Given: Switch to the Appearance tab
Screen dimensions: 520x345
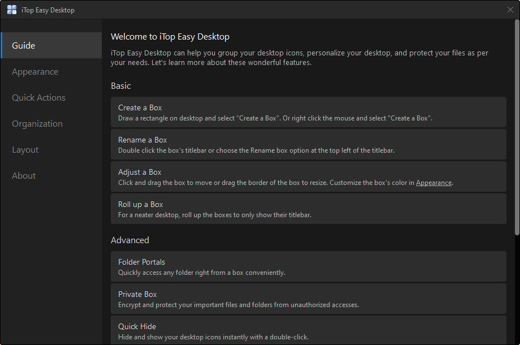Looking at the screenshot, I should pos(35,72).
